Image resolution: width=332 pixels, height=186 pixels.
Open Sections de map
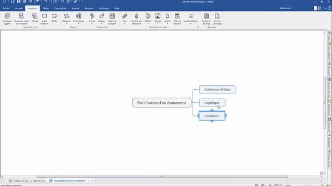tap(206, 19)
